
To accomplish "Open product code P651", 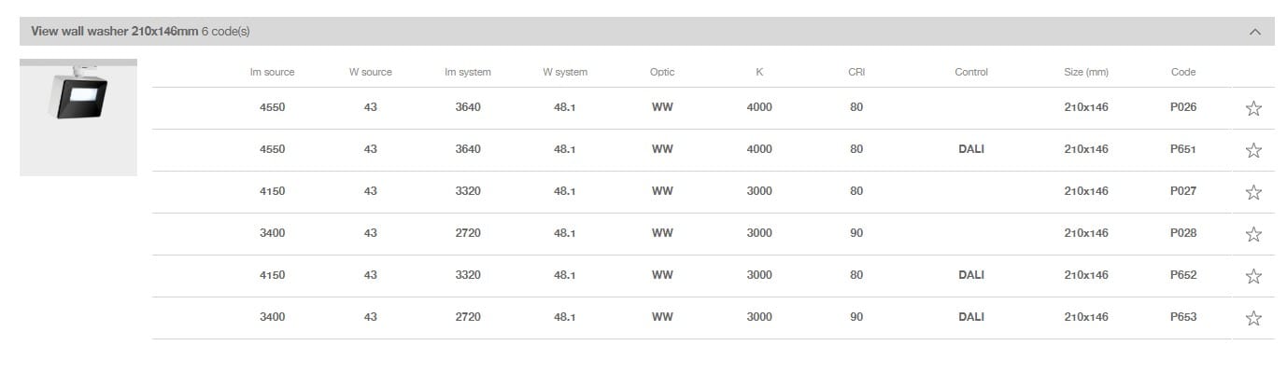I will (x=1182, y=149).
